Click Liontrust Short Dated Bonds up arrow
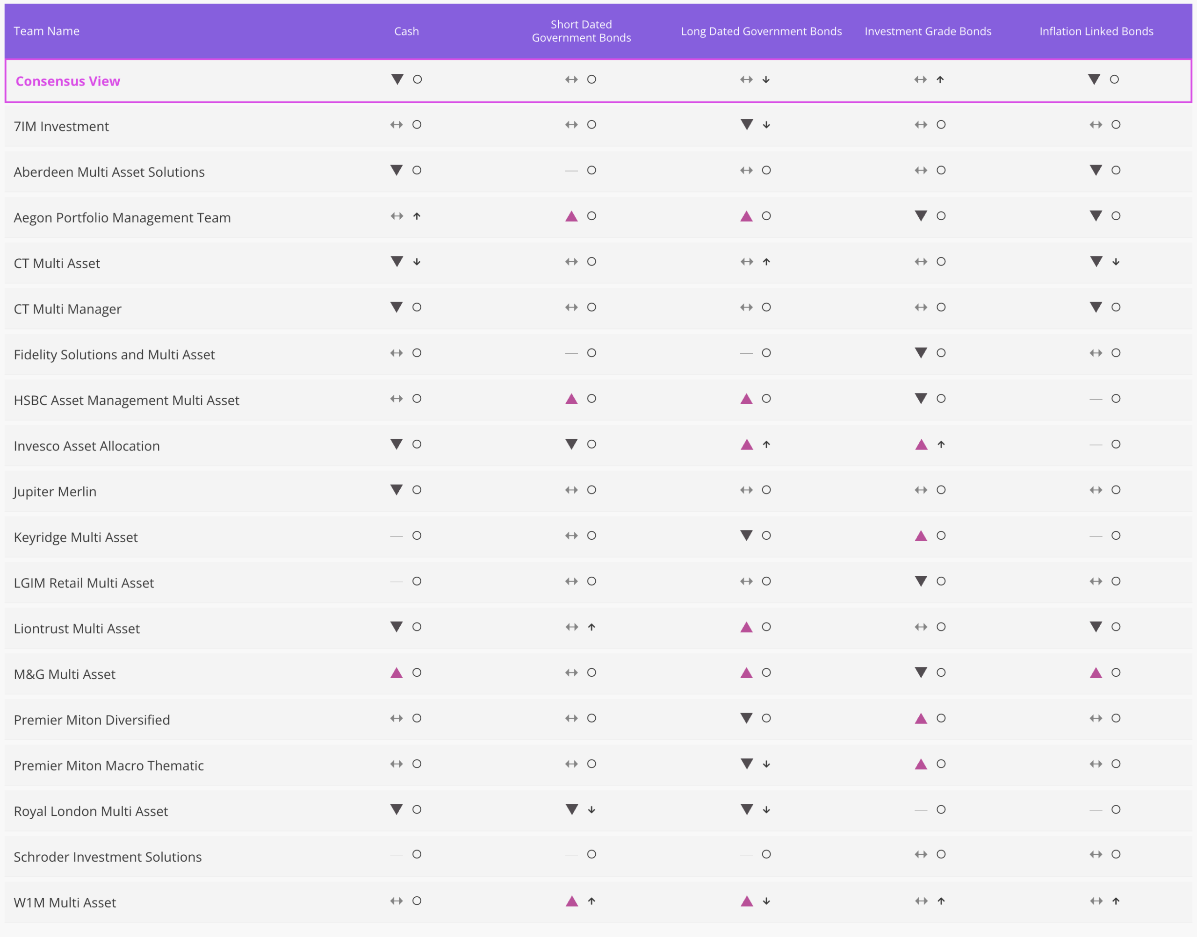The height and width of the screenshot is (937, 1197). (x=591, y=627)
